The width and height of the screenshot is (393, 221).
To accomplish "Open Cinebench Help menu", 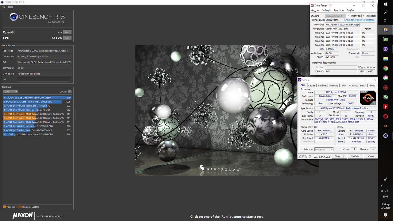I will 10,7.
